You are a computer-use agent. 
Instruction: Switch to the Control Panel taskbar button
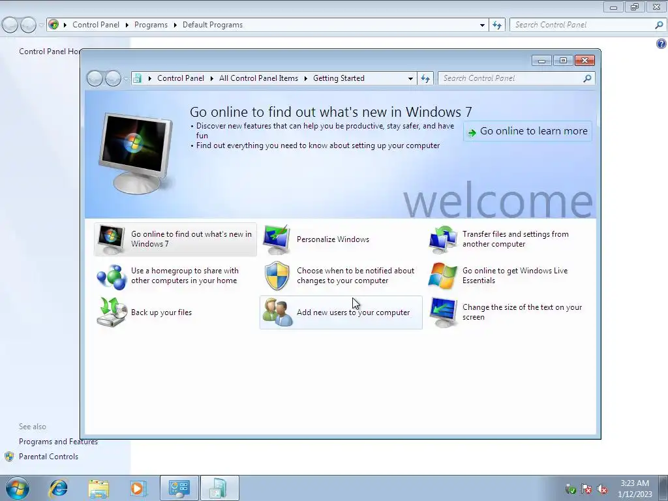point(179,488)
